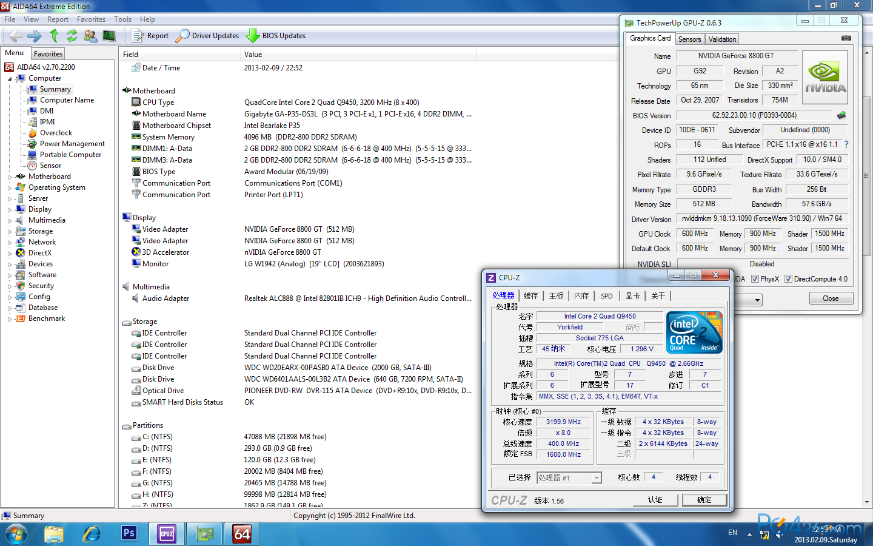Open the system monitor graph icon
Screen dimensions: 873x546
pyautogui.click(x=109, y=36)
